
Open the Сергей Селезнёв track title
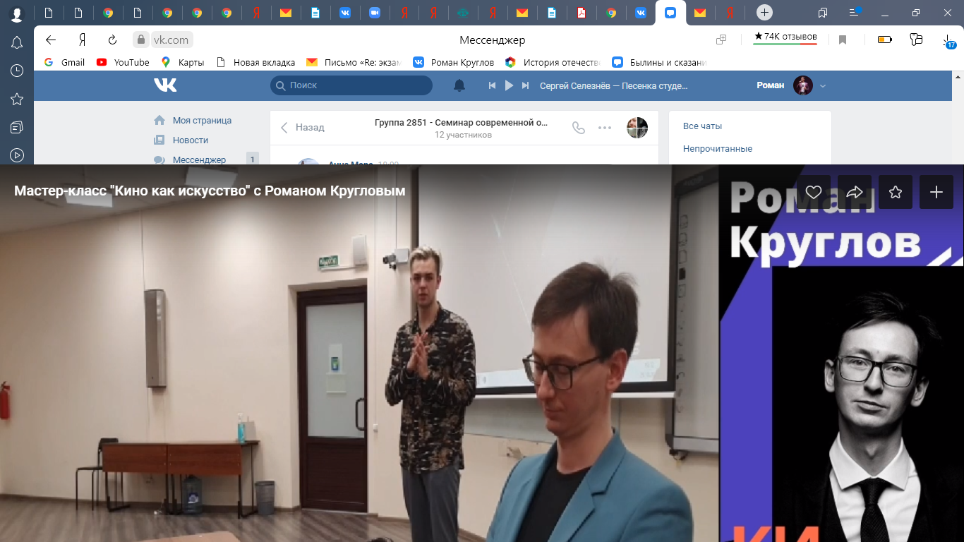tap(613, 85)
